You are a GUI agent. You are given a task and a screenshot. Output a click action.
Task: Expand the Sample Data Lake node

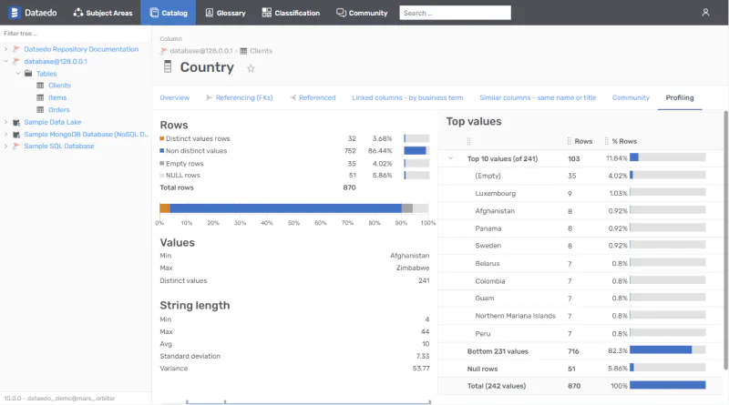click(x=5, y=122)
